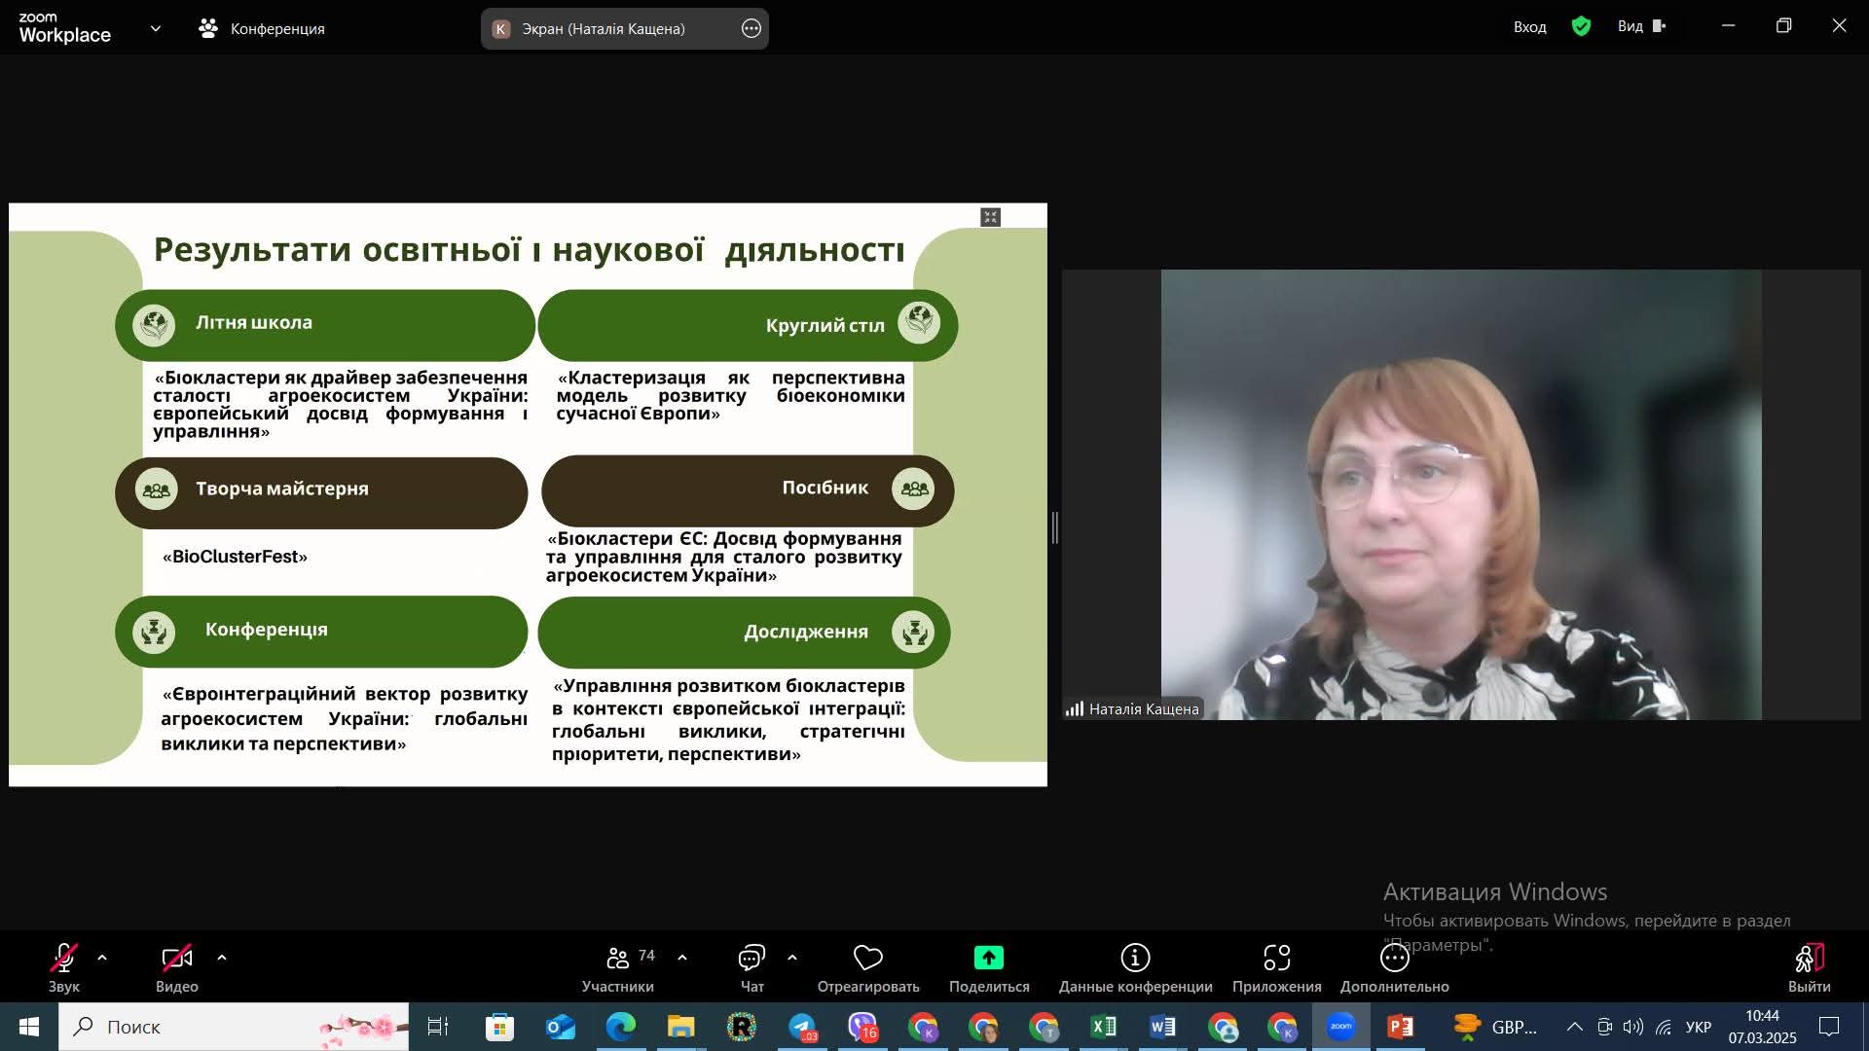The height and width of the screenshot is (1051, 1869).
Task: Click the green encryption shield icon
Action: [x=1581, y=27]
